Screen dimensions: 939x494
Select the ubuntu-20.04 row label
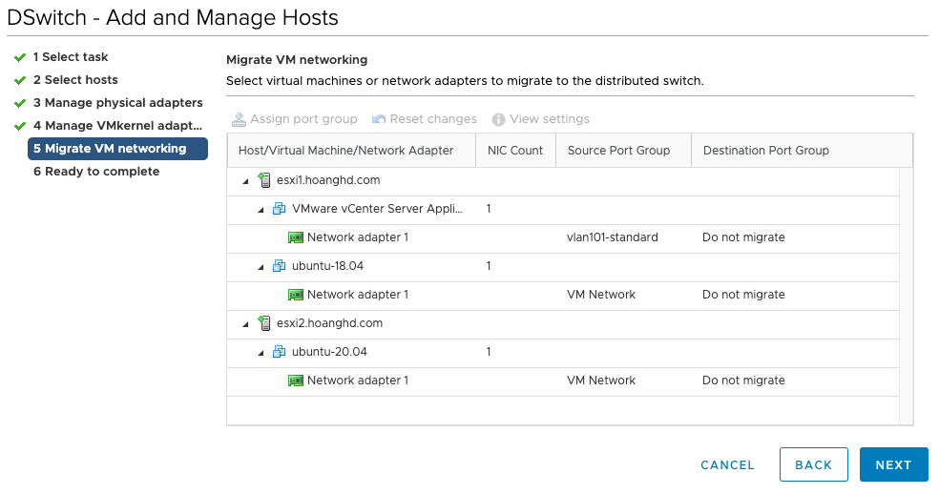[x=329, y=352]
